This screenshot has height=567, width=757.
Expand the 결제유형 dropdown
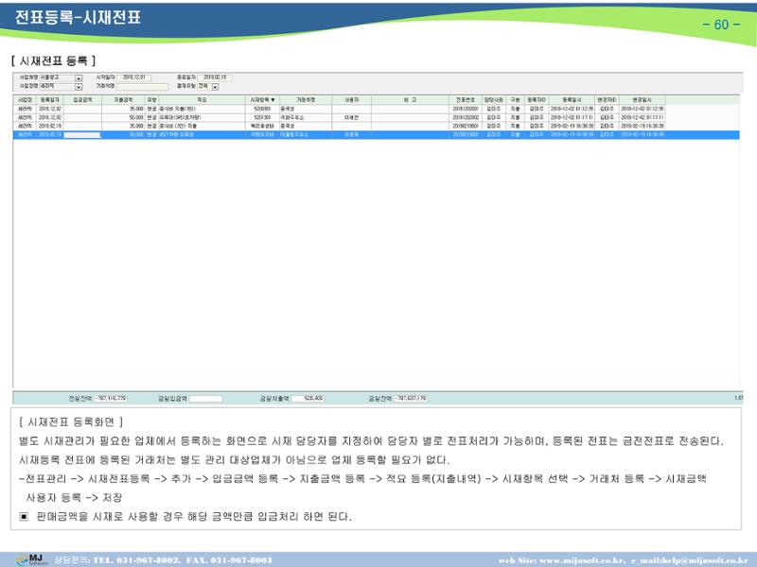(216, 87)
